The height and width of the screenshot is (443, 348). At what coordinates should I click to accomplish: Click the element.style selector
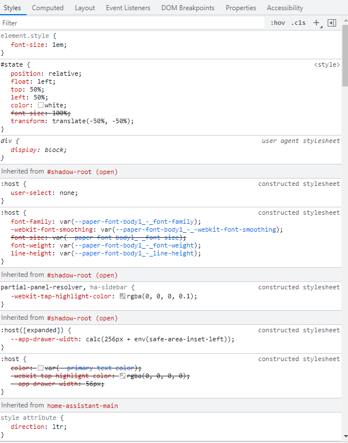click(25, 36)
